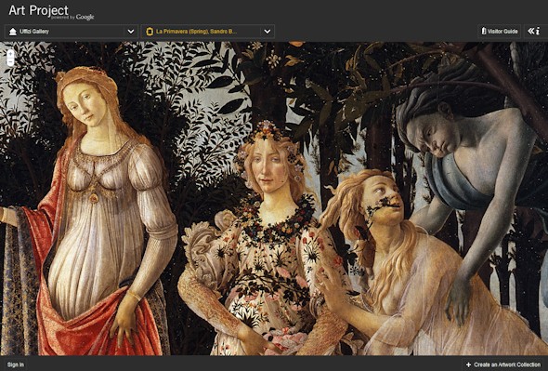Viewport: 548px width, 371px height.
Task: Click the museum building icon beside Uffizi Gallery
Action: 13,32
